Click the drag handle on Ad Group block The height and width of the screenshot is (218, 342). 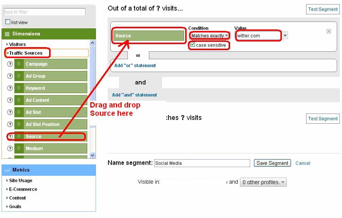[19, 76]
